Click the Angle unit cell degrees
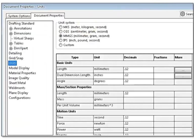 (x=108, y=82)
